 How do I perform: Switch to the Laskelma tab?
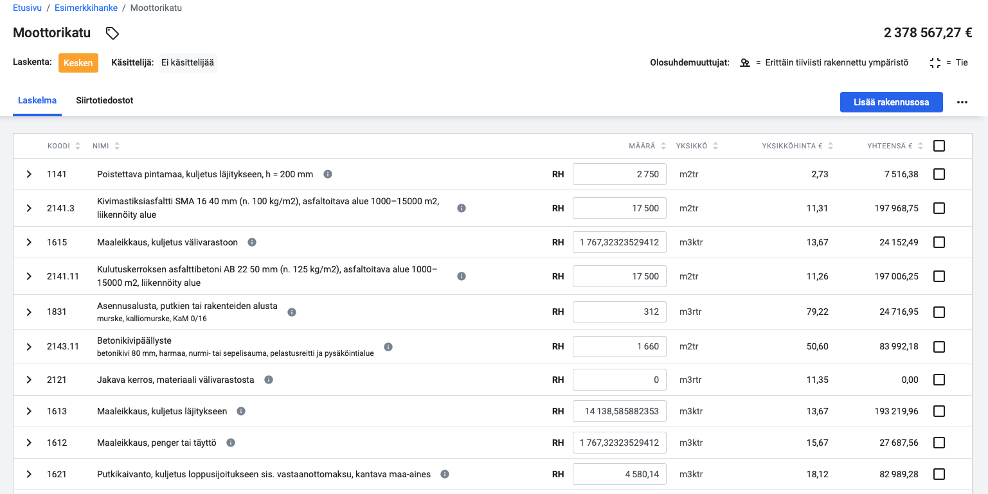pos(37,101)
